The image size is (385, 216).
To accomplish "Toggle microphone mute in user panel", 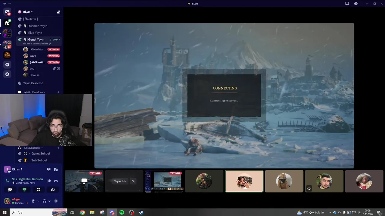I will pos(33,201).
